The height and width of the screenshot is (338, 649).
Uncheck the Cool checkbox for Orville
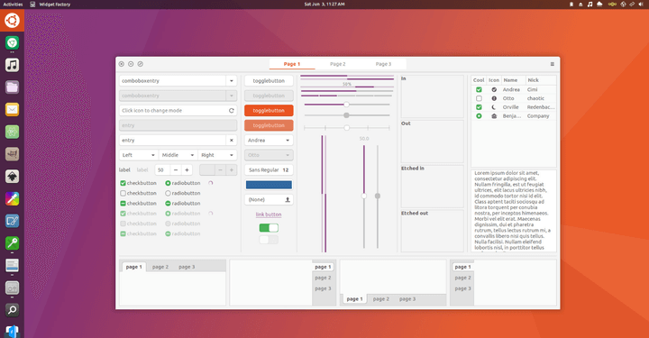479,107
